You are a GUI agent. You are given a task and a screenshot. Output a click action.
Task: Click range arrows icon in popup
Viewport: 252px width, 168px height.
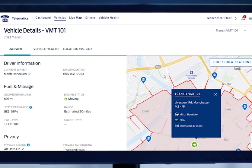[x=177, y=126]
